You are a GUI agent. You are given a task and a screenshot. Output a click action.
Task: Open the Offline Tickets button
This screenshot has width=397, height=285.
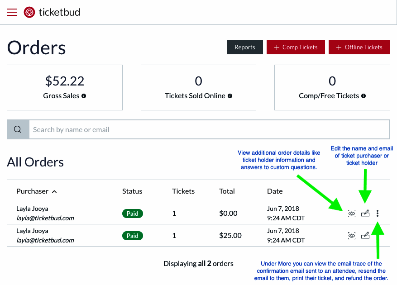click(359, 47)
